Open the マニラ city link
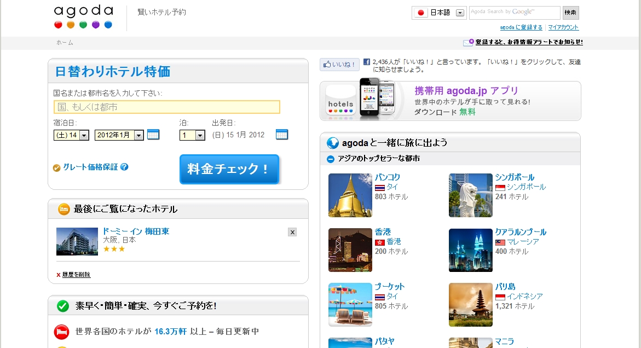 505,341
